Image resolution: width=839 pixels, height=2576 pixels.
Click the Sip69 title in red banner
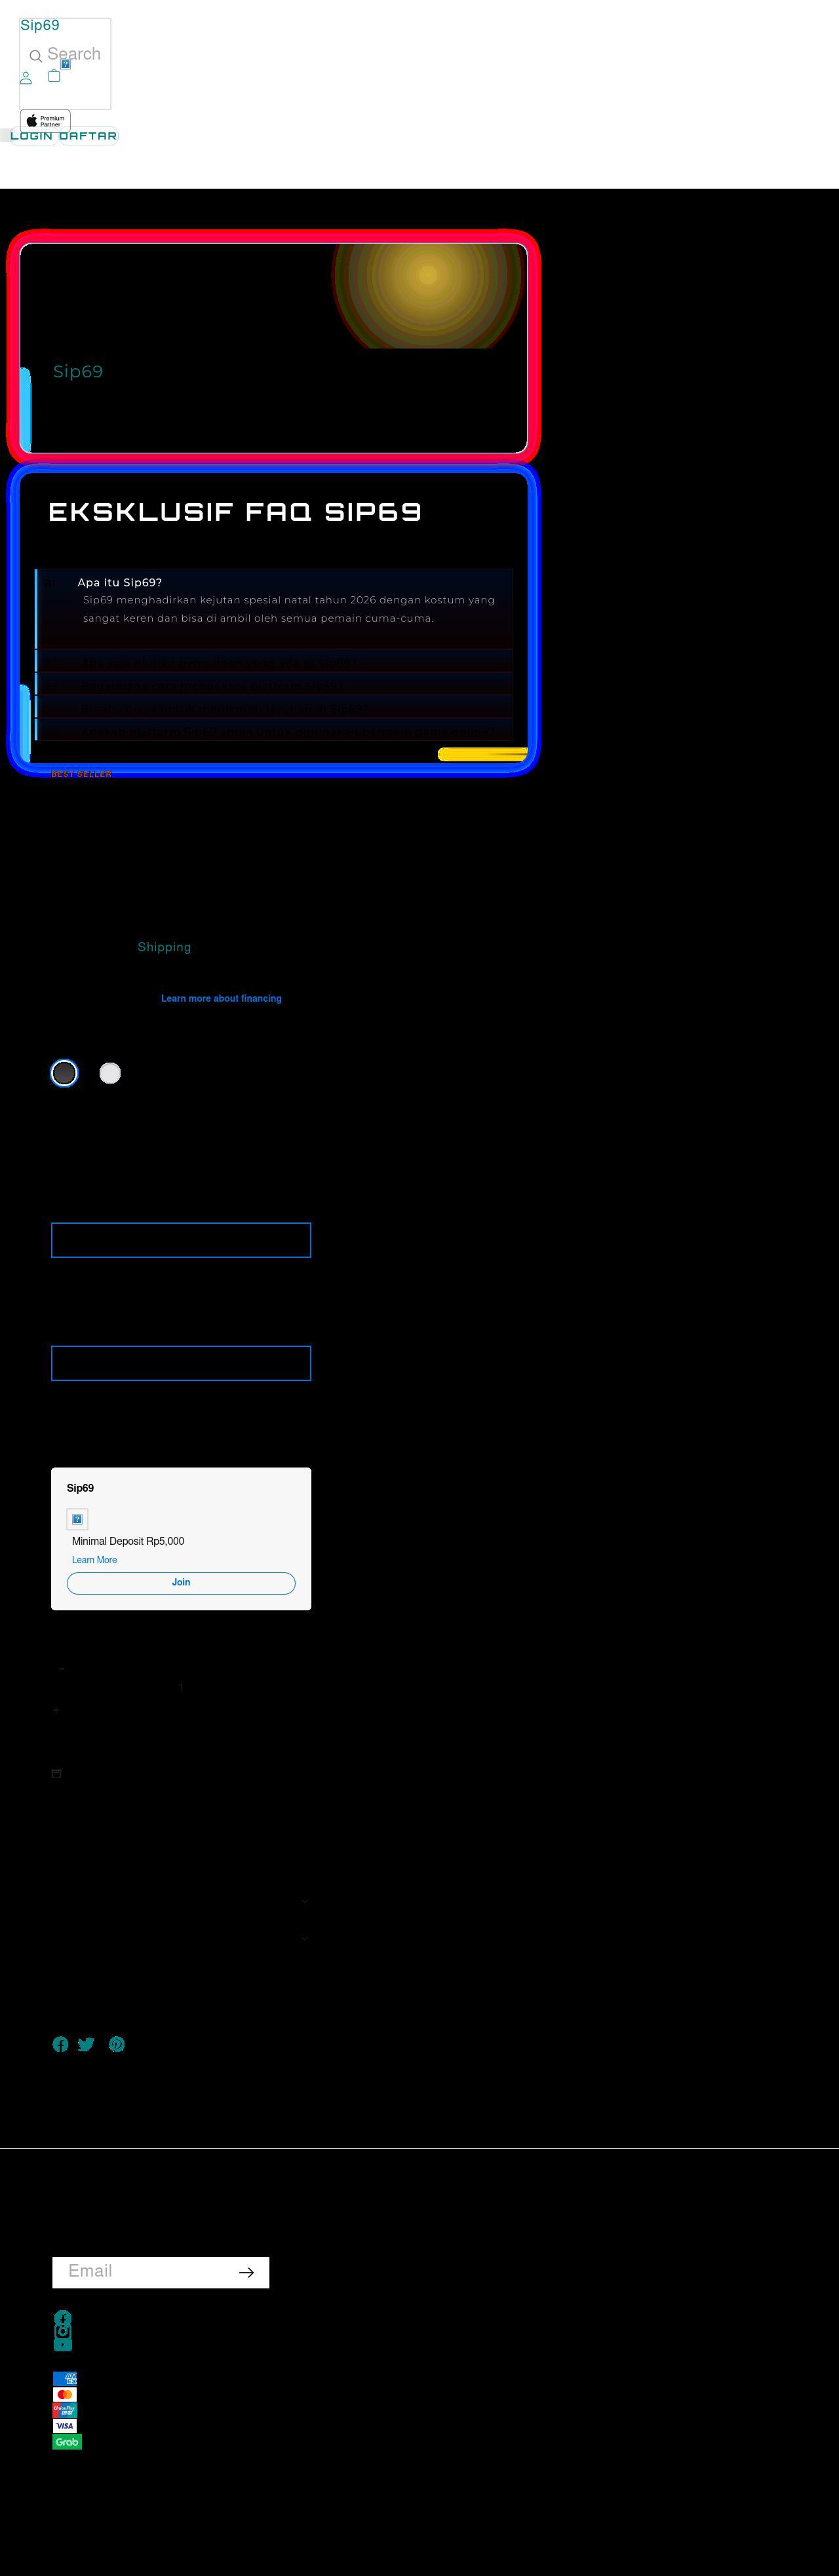click(x=78, y=371)
